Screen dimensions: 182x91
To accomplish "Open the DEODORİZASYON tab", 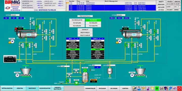I will [x=45, y=88].
